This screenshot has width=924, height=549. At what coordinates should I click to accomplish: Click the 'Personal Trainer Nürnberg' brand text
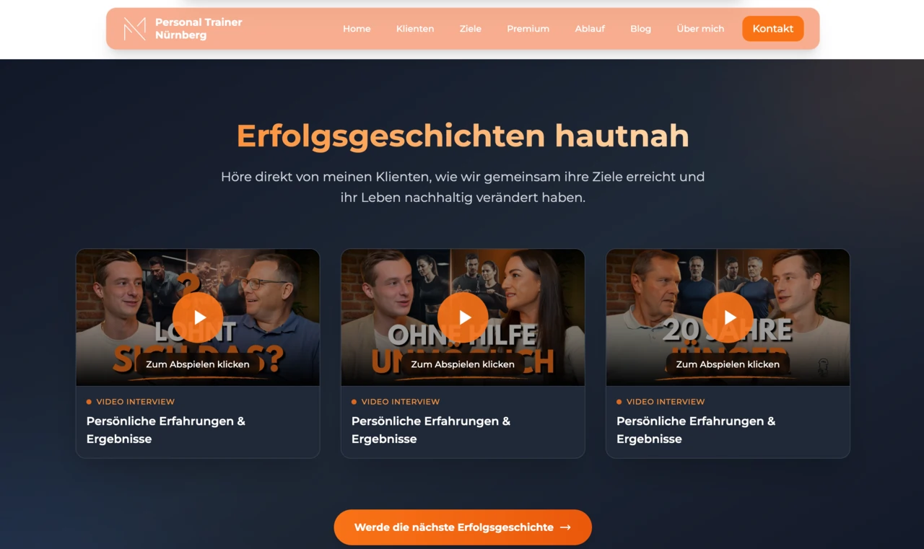click(x=199, y=29)
